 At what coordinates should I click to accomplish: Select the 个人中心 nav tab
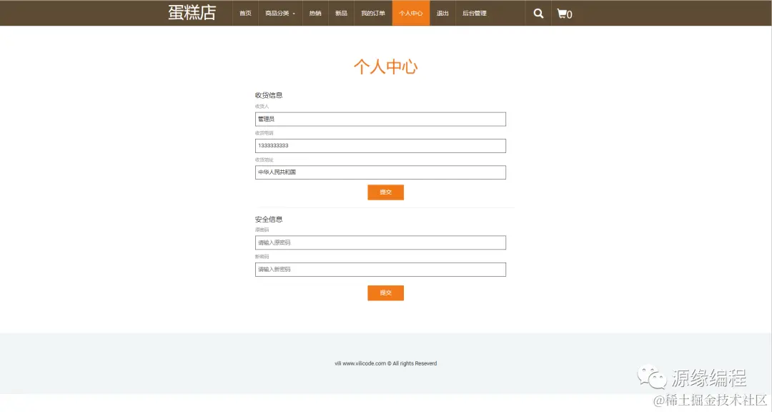click(x=410, y=14)
